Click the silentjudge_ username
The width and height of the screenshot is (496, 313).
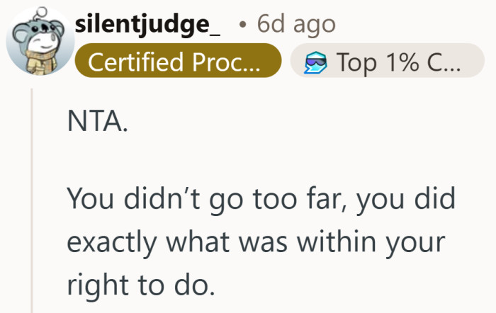point(148,25)
